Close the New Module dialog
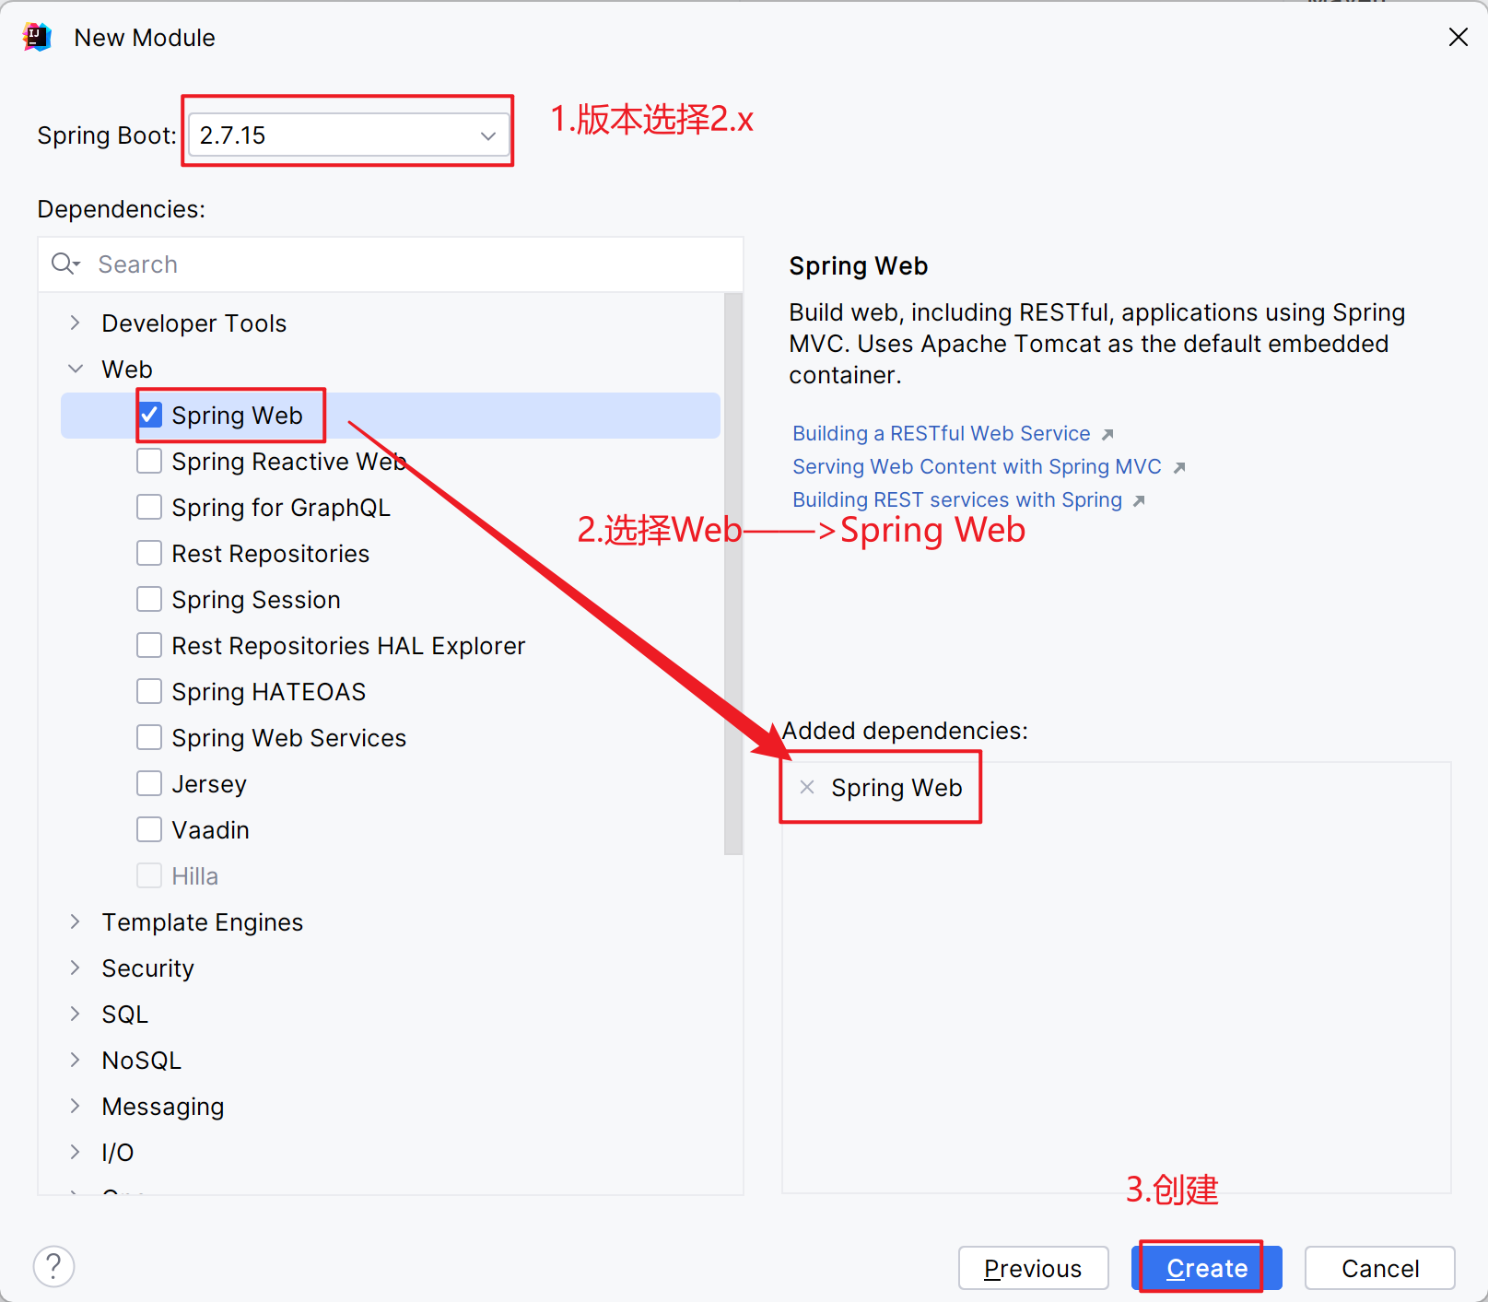 tap(1458, 37)
